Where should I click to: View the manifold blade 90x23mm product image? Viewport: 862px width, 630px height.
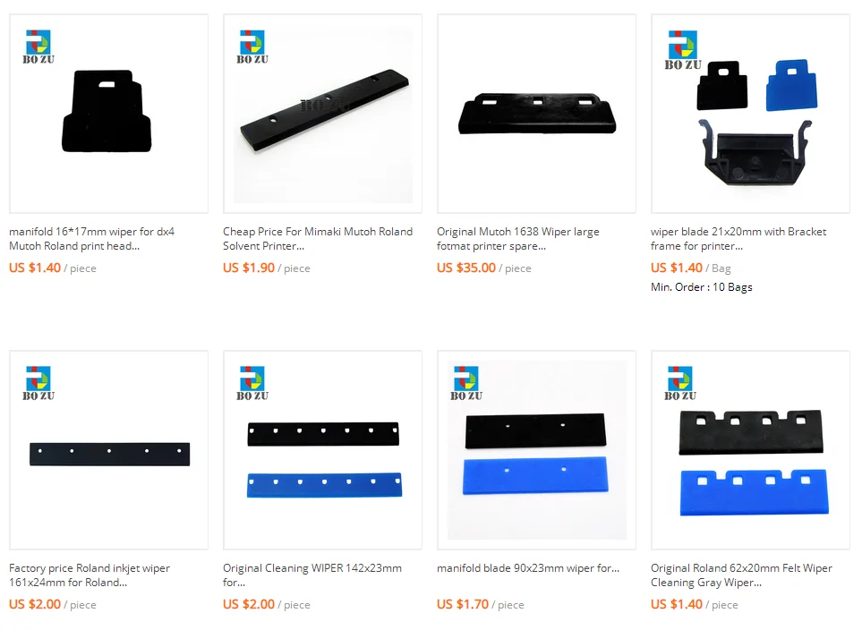[536, 450]
